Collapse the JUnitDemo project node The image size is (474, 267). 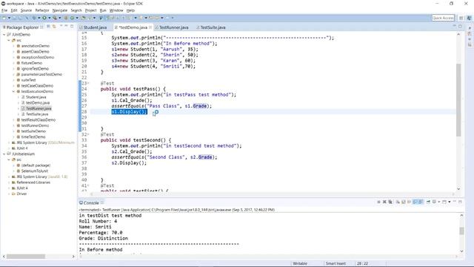tap(4, 35)
